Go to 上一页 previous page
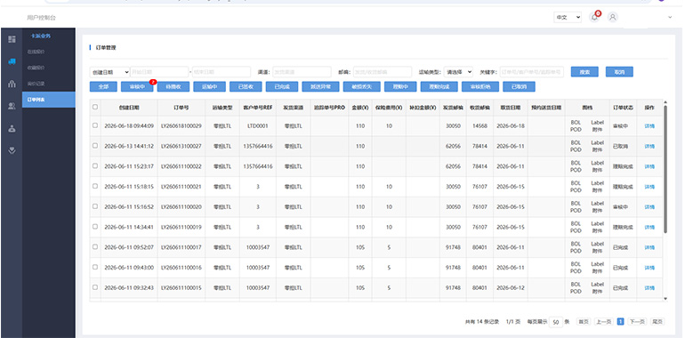685x338 pixels. pyautogui.click(x=604, y=322)
